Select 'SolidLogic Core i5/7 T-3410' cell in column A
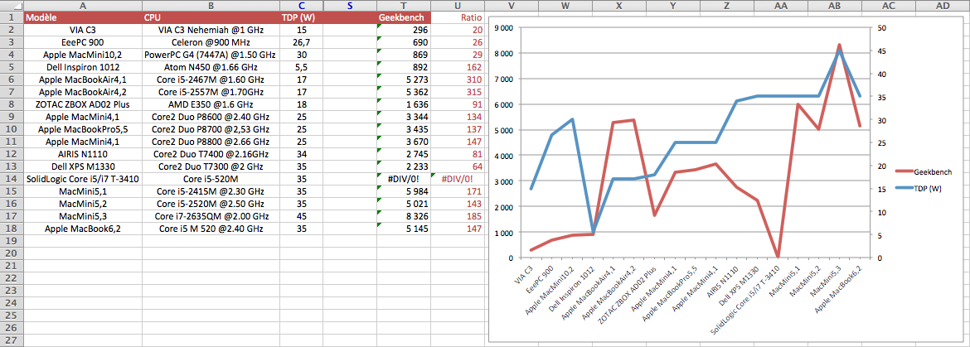 (x=83, y=178)
